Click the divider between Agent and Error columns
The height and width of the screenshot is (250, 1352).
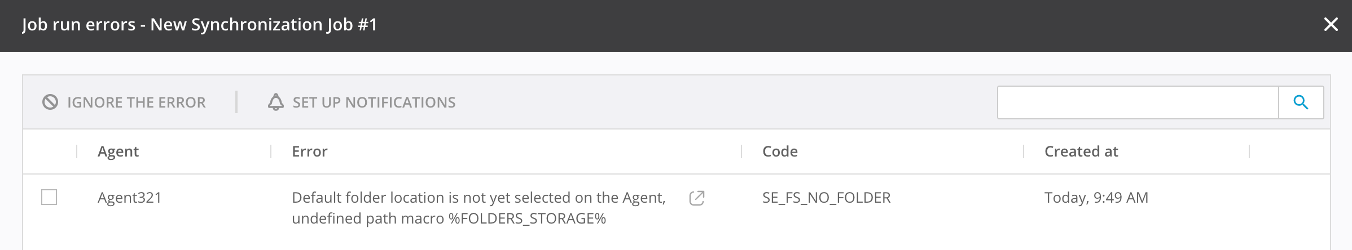271,151
